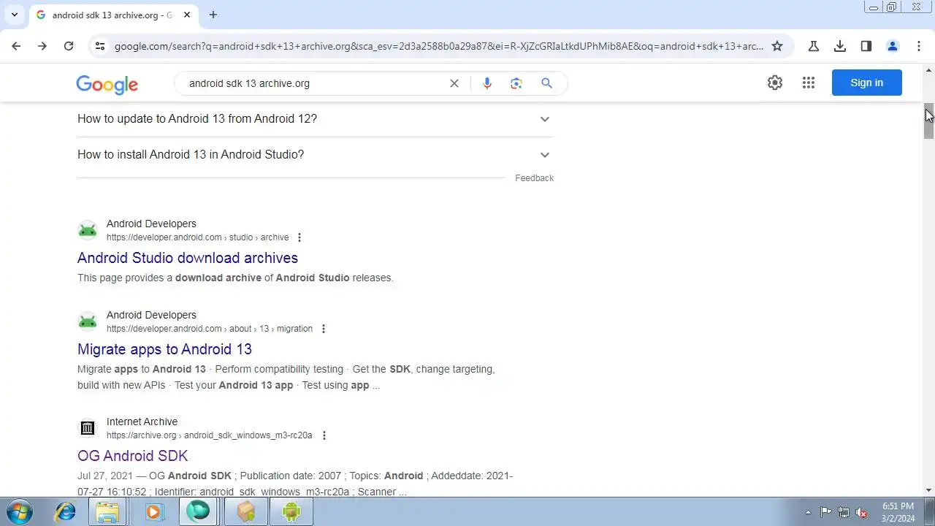Open more options for Android Studio download archives result

point(299,237)
